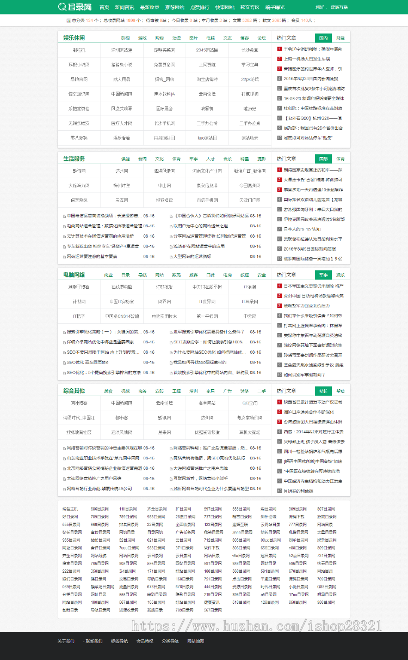
Task: Open 网站地图 in the footer
Action: [x=196, y=641]
